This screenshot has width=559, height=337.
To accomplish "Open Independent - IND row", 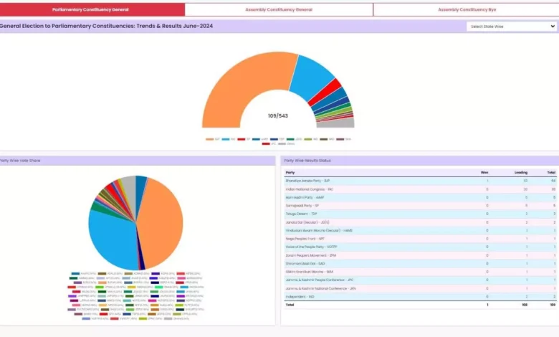I will tap(420, 297).
